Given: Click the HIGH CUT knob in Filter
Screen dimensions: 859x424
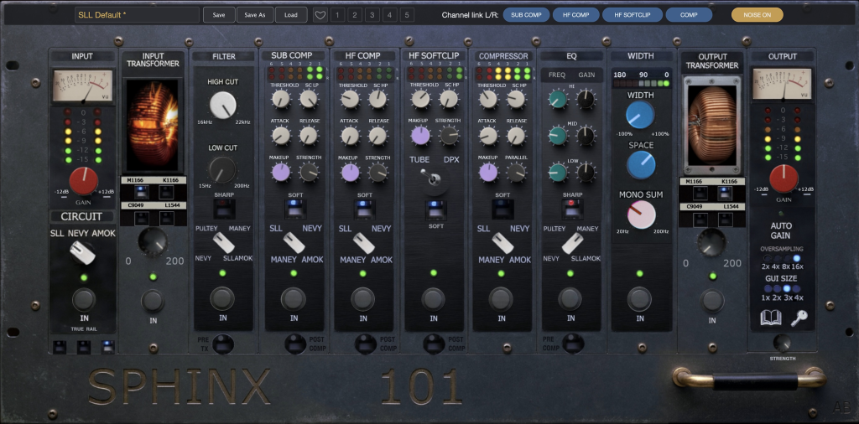Looking at the screenshot, I should pos(223,105).
